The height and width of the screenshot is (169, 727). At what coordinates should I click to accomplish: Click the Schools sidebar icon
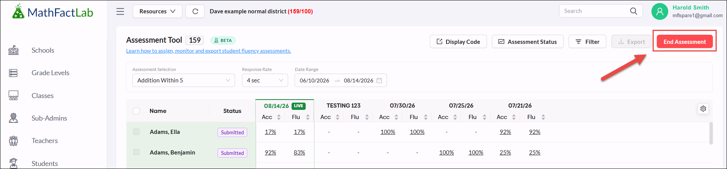point(13,50)
